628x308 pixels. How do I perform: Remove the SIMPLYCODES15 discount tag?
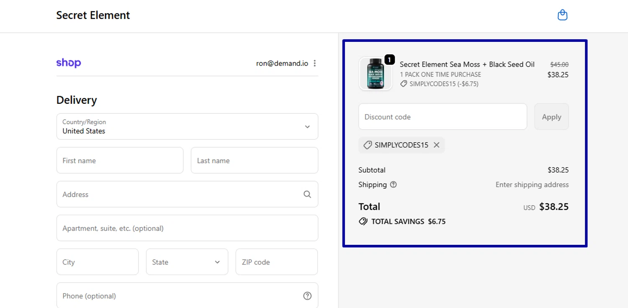(x=437, y=145)
